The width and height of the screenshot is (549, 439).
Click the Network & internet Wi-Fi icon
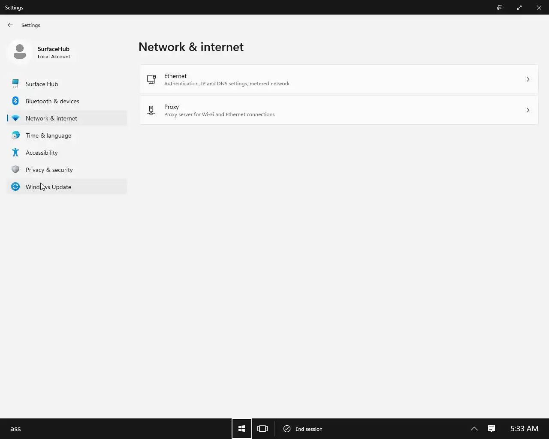15,118
